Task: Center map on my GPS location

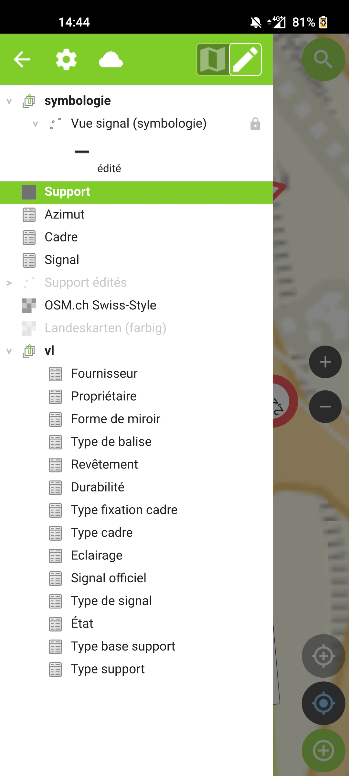Action: (x=323, y=703)
